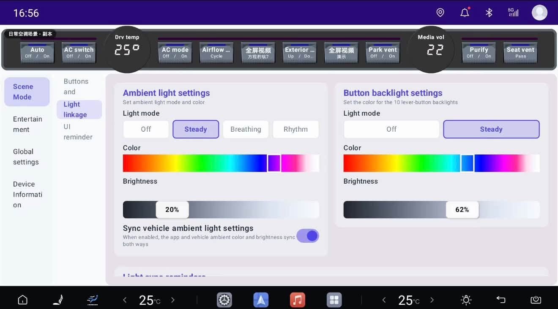Tap the power icon in dock
Screen dimensions: 558x309
(x=536, y=300)
